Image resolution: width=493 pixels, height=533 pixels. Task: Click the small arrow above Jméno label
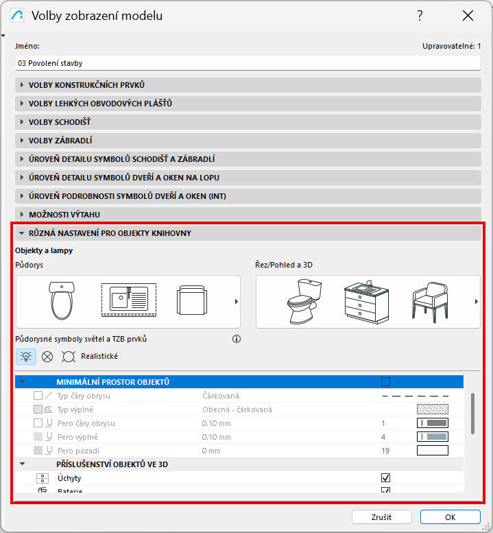tap(3, 36)
